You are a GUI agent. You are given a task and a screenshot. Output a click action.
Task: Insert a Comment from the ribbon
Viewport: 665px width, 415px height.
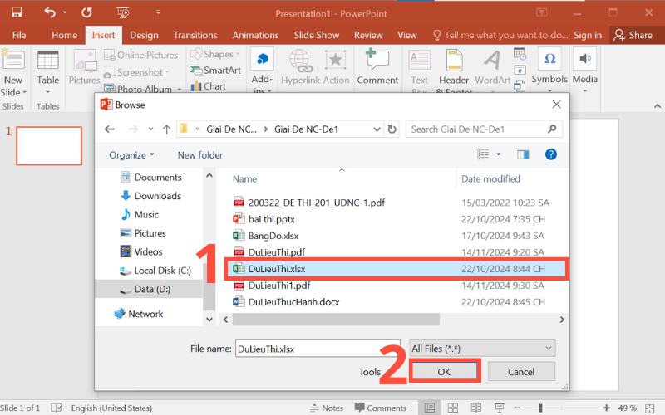pyautogui.click(x=377, y=66)
